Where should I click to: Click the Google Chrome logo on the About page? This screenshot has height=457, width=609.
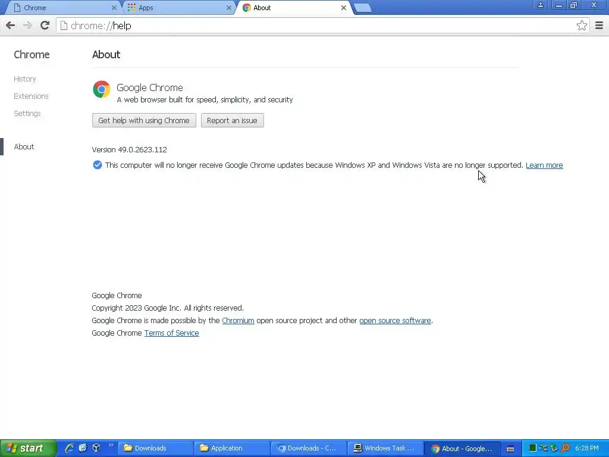tap(101, 89)
